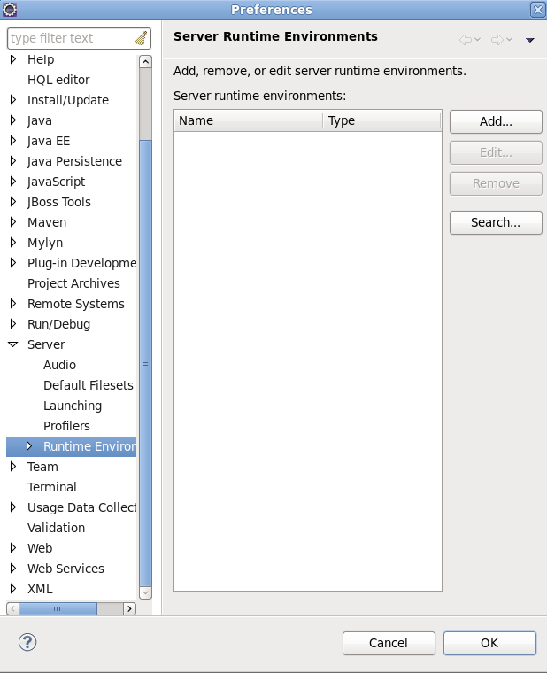Expand the Plug-in Development node
Viewport: 547px width, 673px height.
pyautogui.click(x=13, y=263)
